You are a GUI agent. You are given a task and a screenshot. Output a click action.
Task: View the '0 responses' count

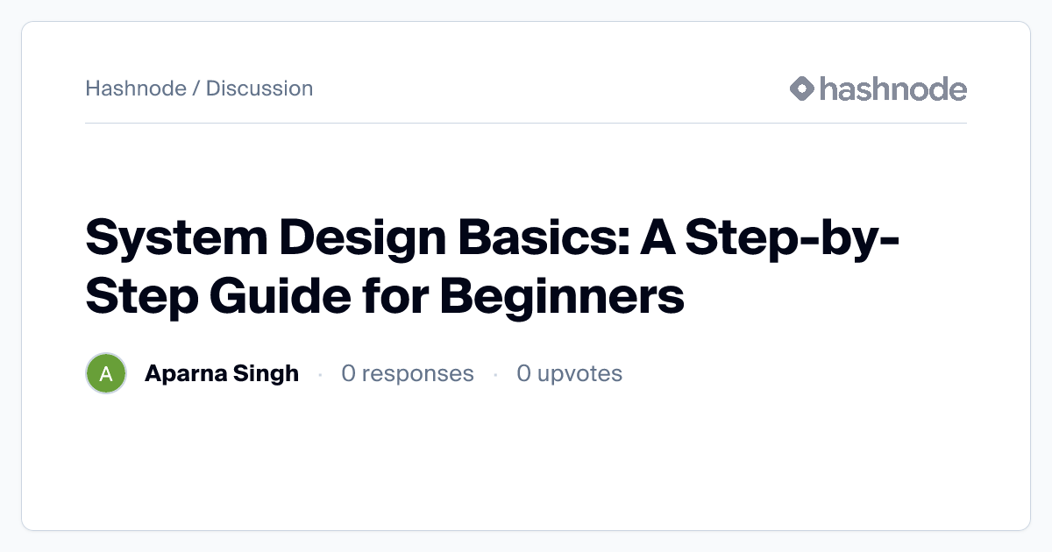[408, 374]
